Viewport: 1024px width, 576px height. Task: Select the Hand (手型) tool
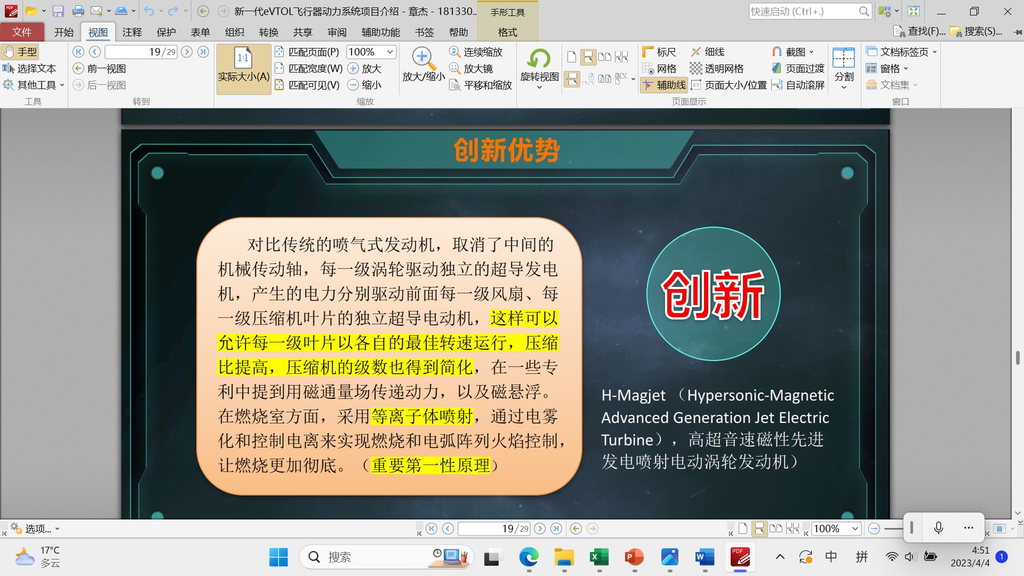(20, 52)
